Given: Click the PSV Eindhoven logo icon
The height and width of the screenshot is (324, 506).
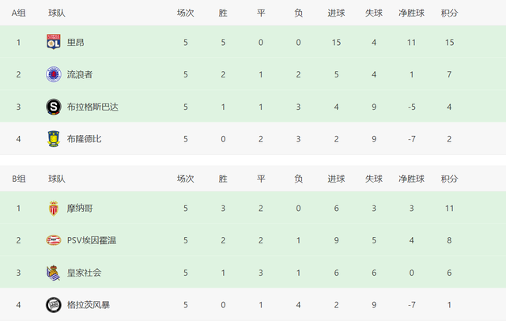Looking at the screenshot, I should [x=54, y=240].
